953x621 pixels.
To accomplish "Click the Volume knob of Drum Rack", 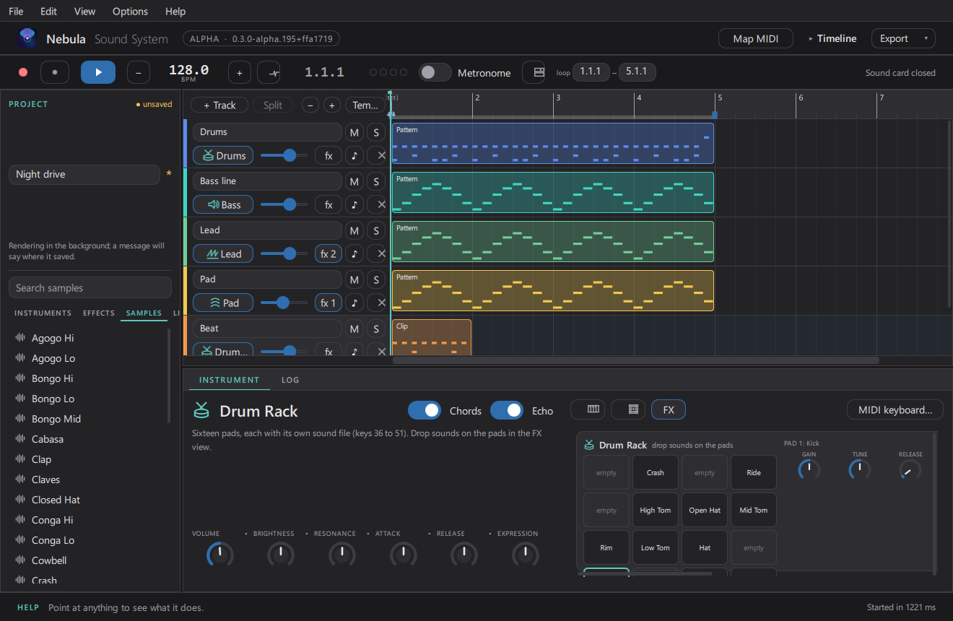I will point(220,555).
